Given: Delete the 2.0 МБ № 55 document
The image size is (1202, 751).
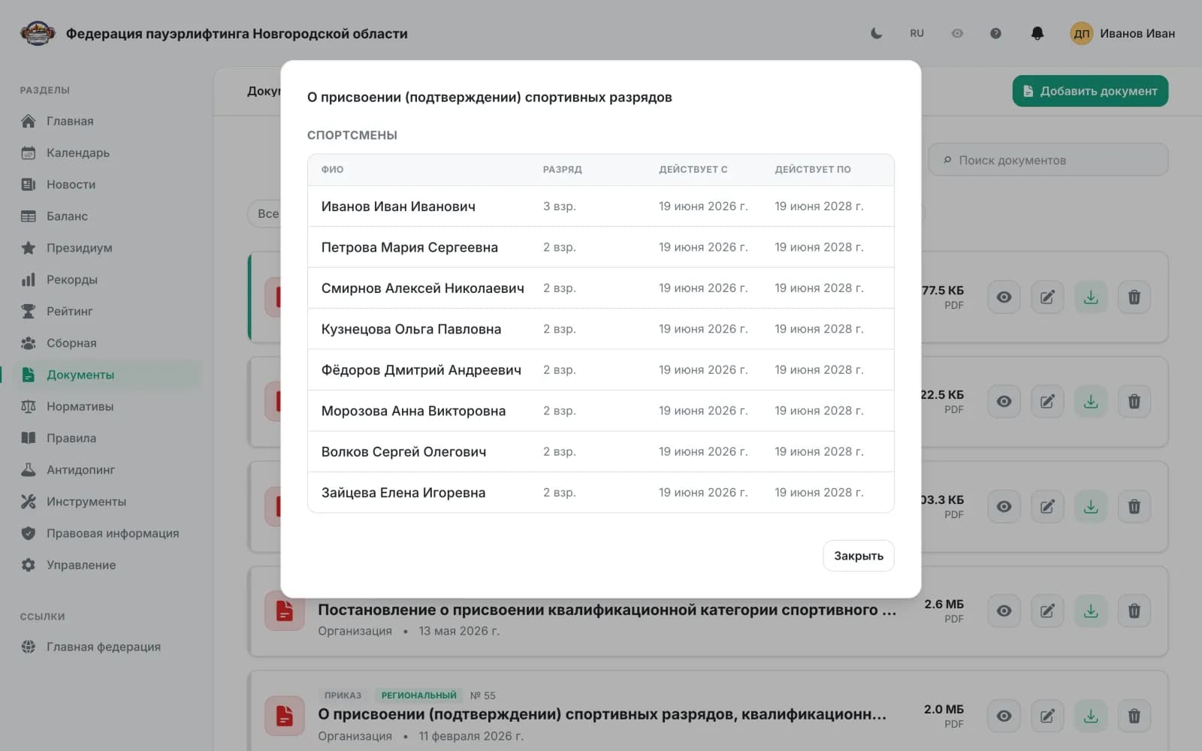Looking at the screenshot, I should 1134,716.
